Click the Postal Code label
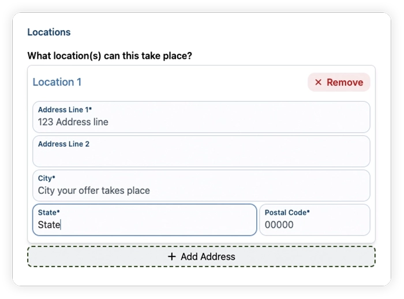404x299 pixels. tap(287, 212)
